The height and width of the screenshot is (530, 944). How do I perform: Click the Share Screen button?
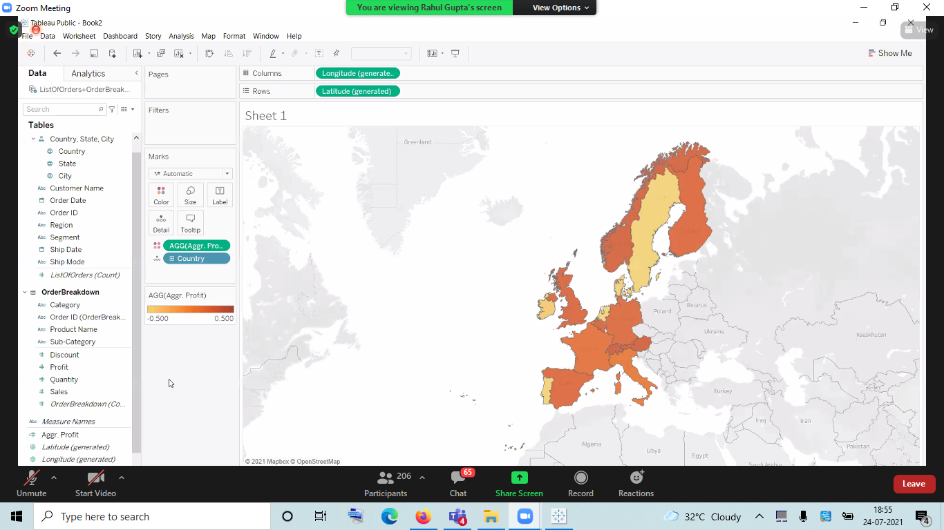(519, 483)
